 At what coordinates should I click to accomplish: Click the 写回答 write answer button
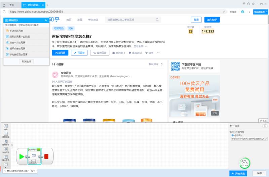coord(79,53)
